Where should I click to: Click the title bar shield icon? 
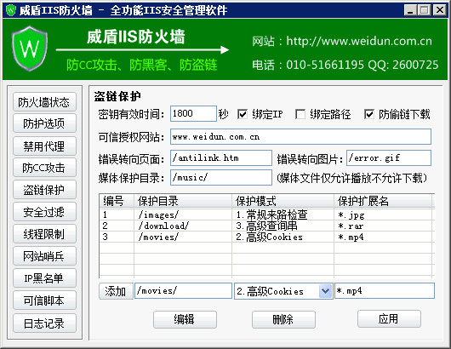tap(11, 10)
